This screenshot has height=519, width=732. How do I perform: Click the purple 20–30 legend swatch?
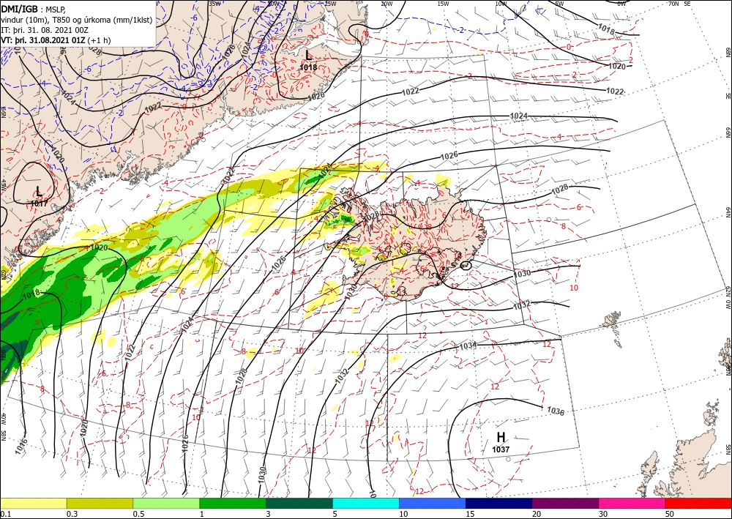click(565, 503)
